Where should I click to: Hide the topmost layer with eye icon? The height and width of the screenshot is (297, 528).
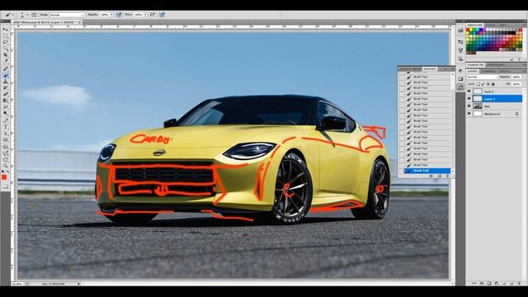(x=469, y=92)
